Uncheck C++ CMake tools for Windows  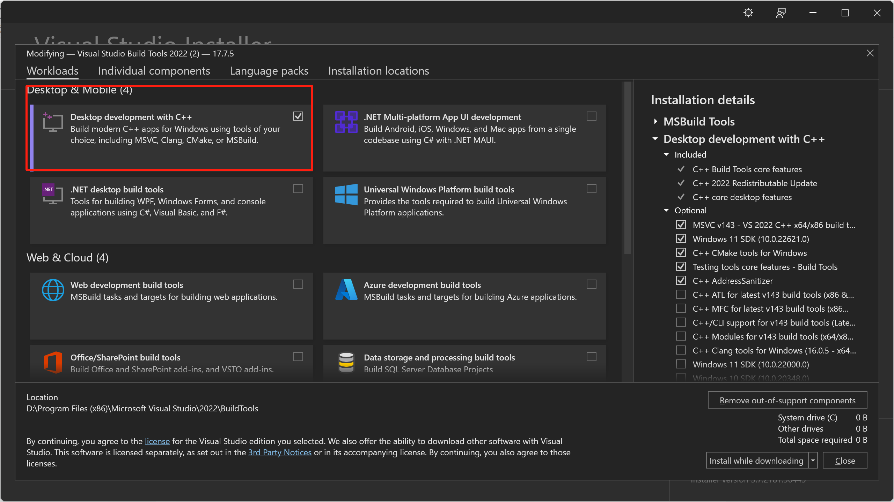click(681, 252)
